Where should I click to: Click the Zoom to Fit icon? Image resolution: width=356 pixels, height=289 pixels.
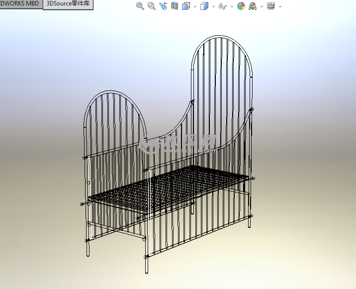140,6
